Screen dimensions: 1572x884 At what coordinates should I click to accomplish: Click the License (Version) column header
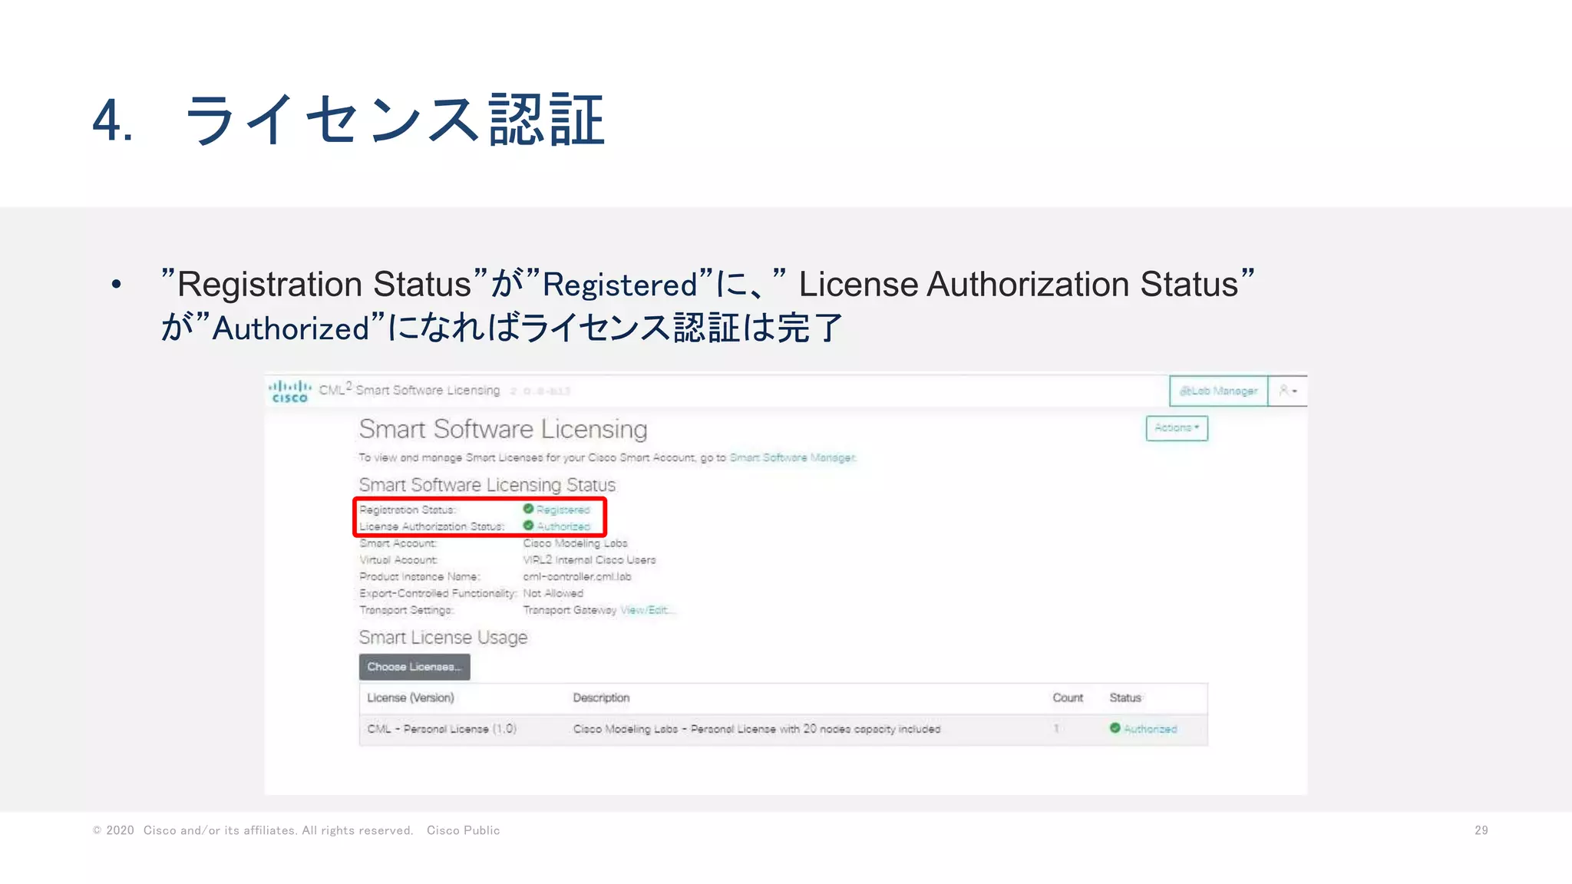pos(411,698)
